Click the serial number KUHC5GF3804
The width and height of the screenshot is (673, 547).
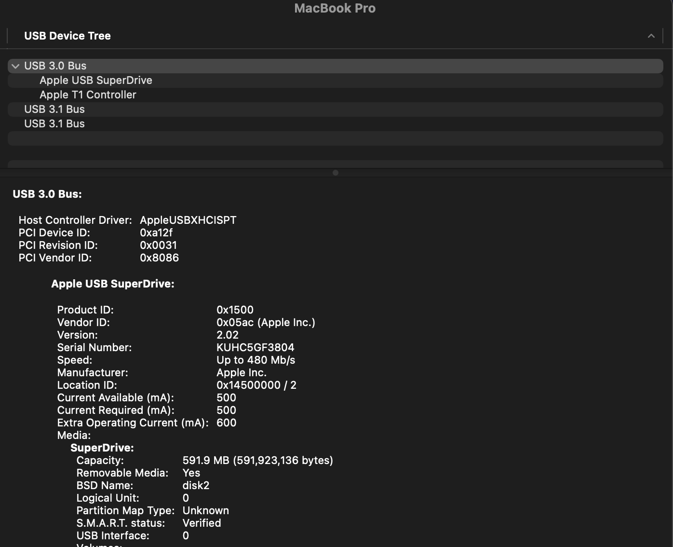click(256, 347)
